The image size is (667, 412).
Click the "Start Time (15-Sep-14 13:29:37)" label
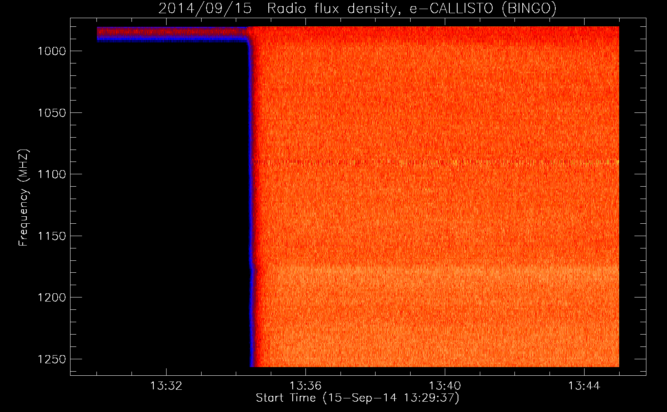tap(357, 398)
